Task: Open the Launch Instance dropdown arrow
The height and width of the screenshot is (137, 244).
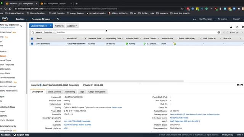Action: (51, 26)
